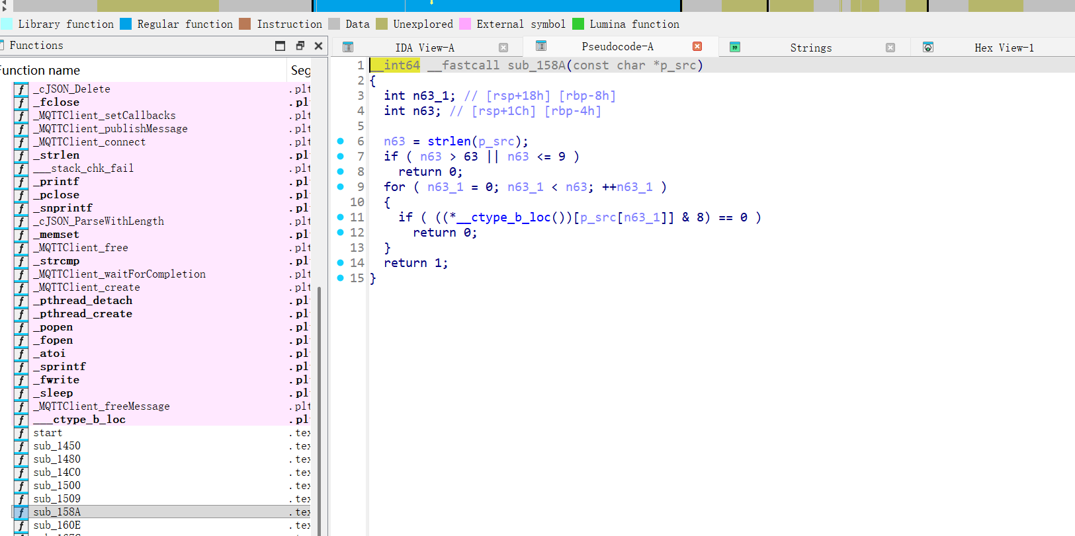Click the IDA View-A tab icon

[348, 47]
